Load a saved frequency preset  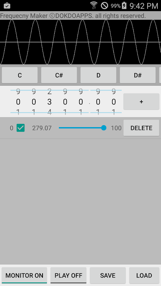click(x=144, y=275)
